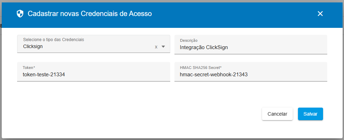Click the Cadastrar novas Credenciais de Acesso title
Screen dimensions: 344x140
point(90,14)
